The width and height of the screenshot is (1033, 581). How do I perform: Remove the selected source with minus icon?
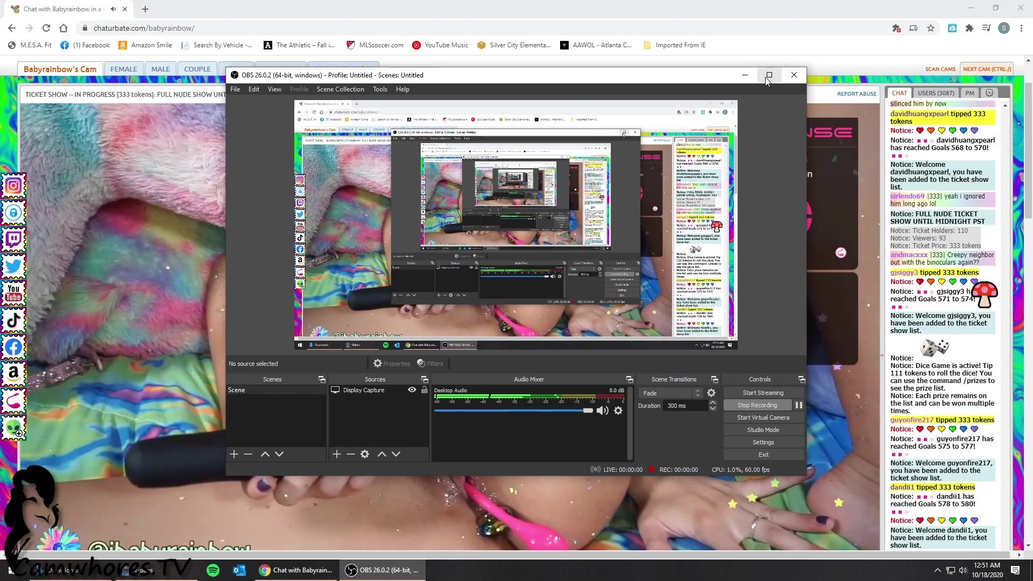(351, 454)
